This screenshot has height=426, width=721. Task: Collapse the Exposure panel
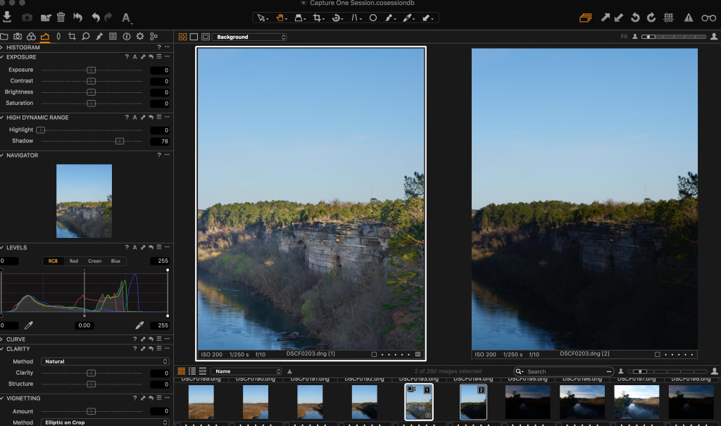point(2,57)
